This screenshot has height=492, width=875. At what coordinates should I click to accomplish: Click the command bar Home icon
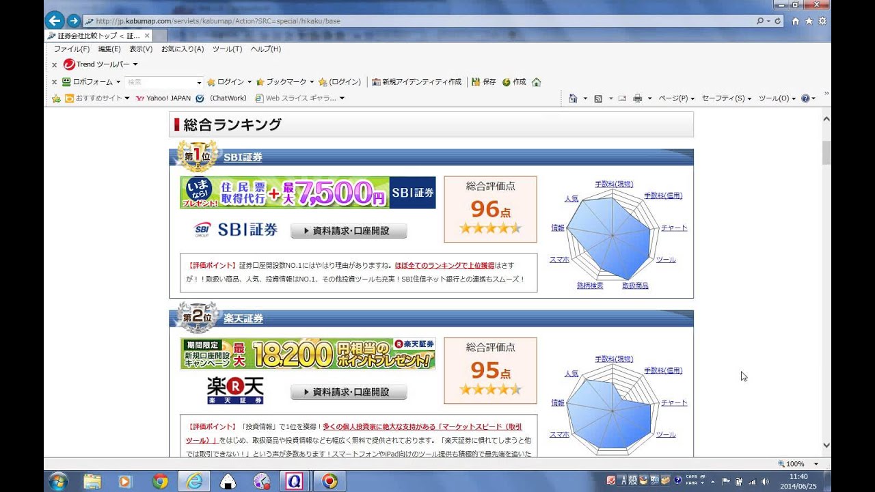(573, 98)
